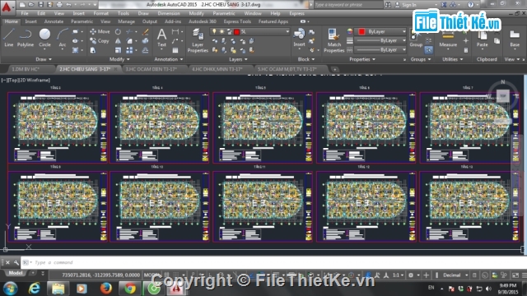Viewport: 527px width, 296px height.
Task: Select the Circle tool
Action: tap(44, 38)
